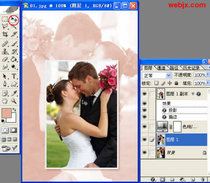Select the 色相 adjustment layer mask thumbnail
Viewport: 210px width, 183px height.
coord(177,127)
